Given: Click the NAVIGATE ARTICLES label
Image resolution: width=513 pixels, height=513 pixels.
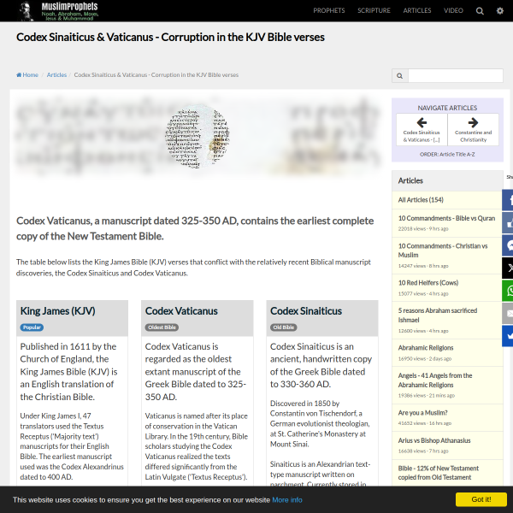Looking at the screenshot, I should 447,108.
